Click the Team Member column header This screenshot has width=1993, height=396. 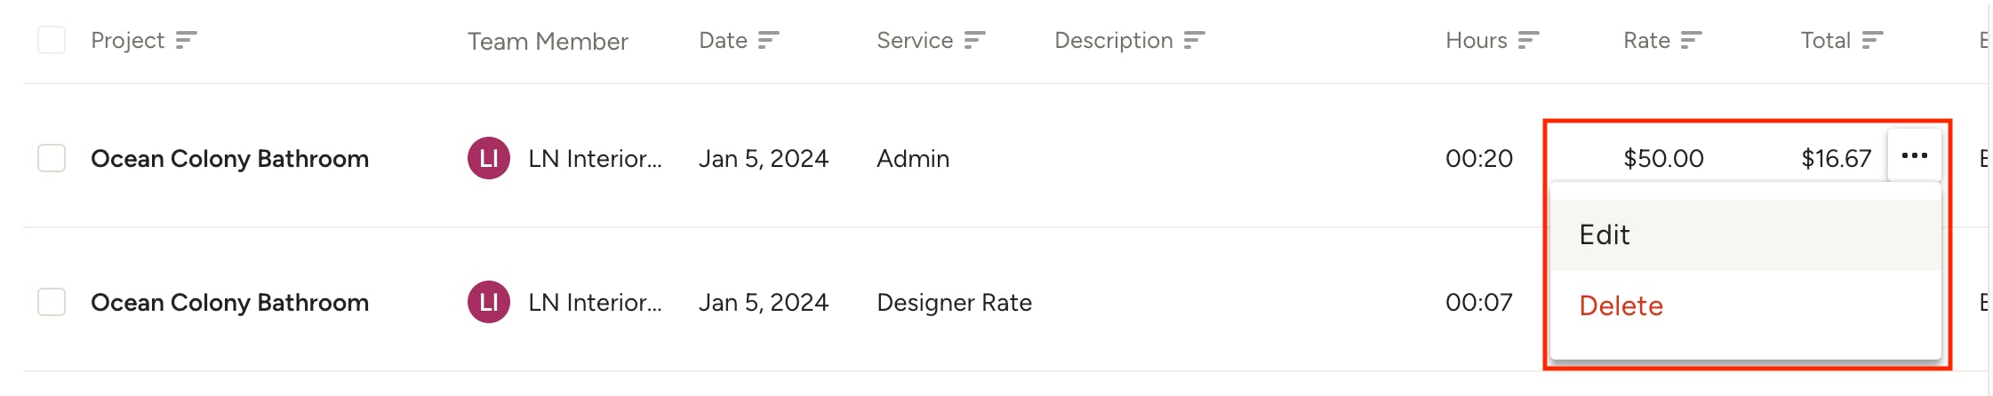[548, 41]
